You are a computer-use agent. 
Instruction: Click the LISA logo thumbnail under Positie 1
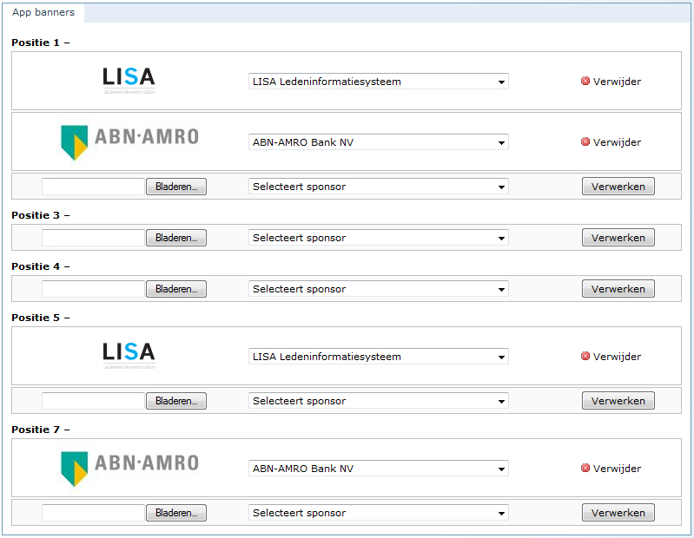[129, 81]
